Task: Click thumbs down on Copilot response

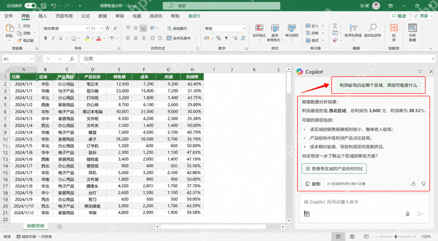Action: (424, 183)
